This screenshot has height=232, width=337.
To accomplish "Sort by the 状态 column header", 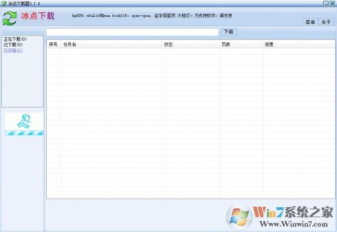I will tap(191, 44).
